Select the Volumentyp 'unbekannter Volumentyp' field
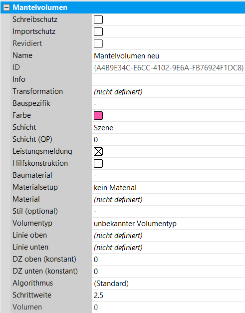The width and height of the screenshot is (245, 313). click(168, 223)
